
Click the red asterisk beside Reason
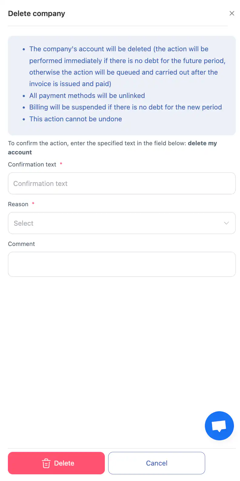click(x=33, y=204)
